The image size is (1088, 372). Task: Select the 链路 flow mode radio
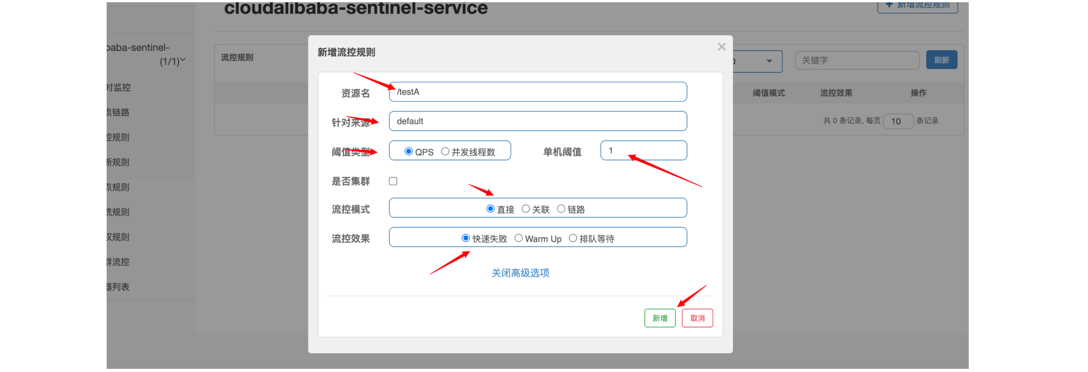(x=561, y=209)
